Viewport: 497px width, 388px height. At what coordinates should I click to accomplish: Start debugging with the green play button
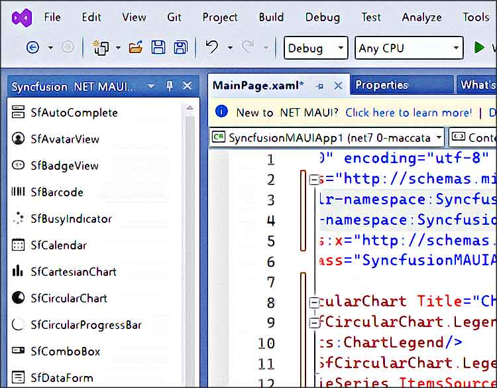point(479,48)
